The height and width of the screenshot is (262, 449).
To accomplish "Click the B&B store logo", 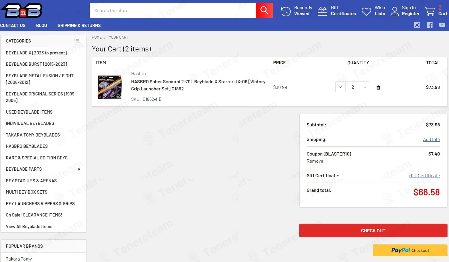I will point(22,11).
